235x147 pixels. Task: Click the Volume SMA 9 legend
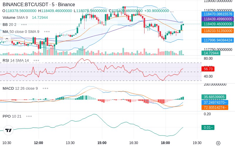pos(15,18)
